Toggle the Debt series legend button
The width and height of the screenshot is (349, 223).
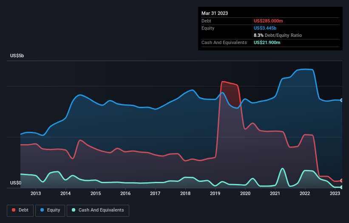click(20, 210)
